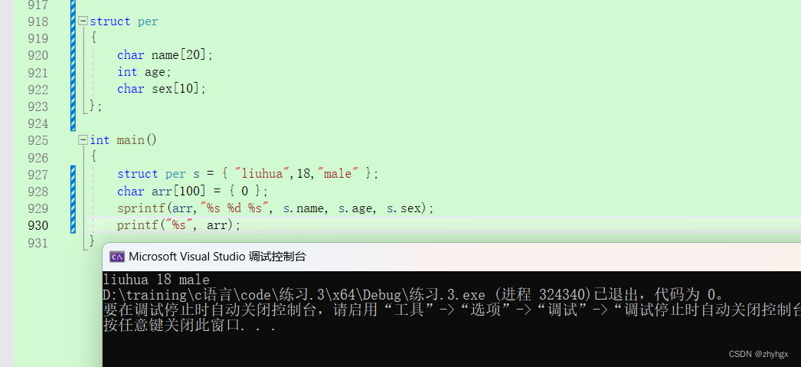Click the CSDN @zhyhgx watermark
The width and height of the screenshot is (801, 367).
click(758, 354)
